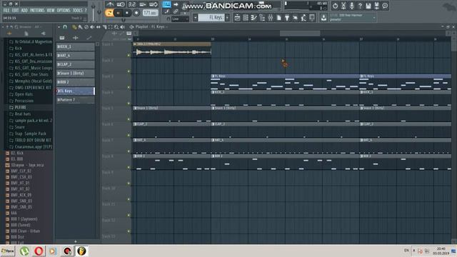Open the ADD menu
This screenshot has width=457, height=257.
click(24, 10)
